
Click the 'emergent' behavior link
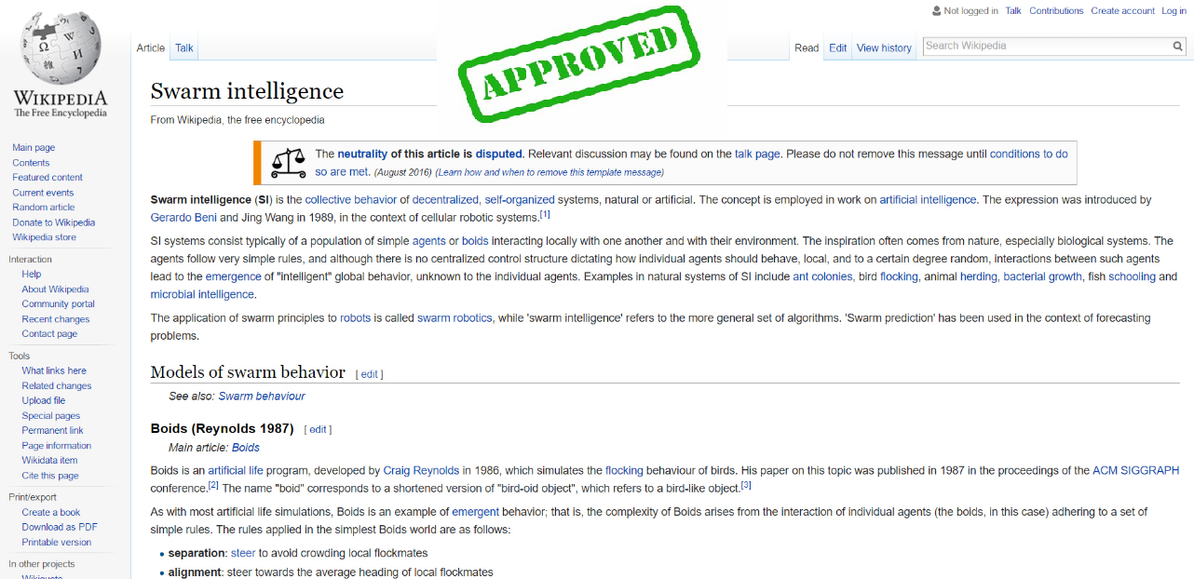point(476,512)
